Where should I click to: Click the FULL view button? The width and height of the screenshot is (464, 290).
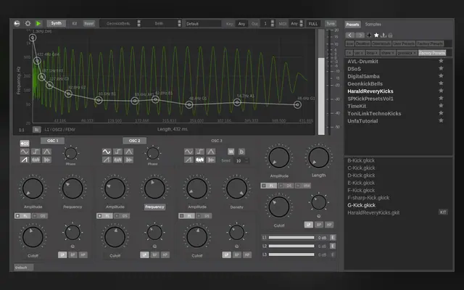coord(313,24)
